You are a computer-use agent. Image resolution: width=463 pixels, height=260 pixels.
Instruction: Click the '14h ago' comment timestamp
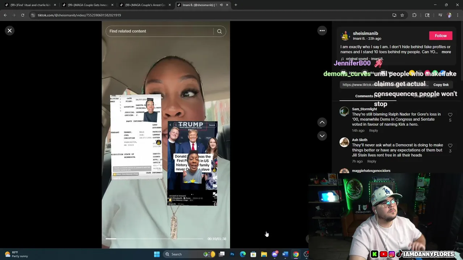tap(358, 131)
